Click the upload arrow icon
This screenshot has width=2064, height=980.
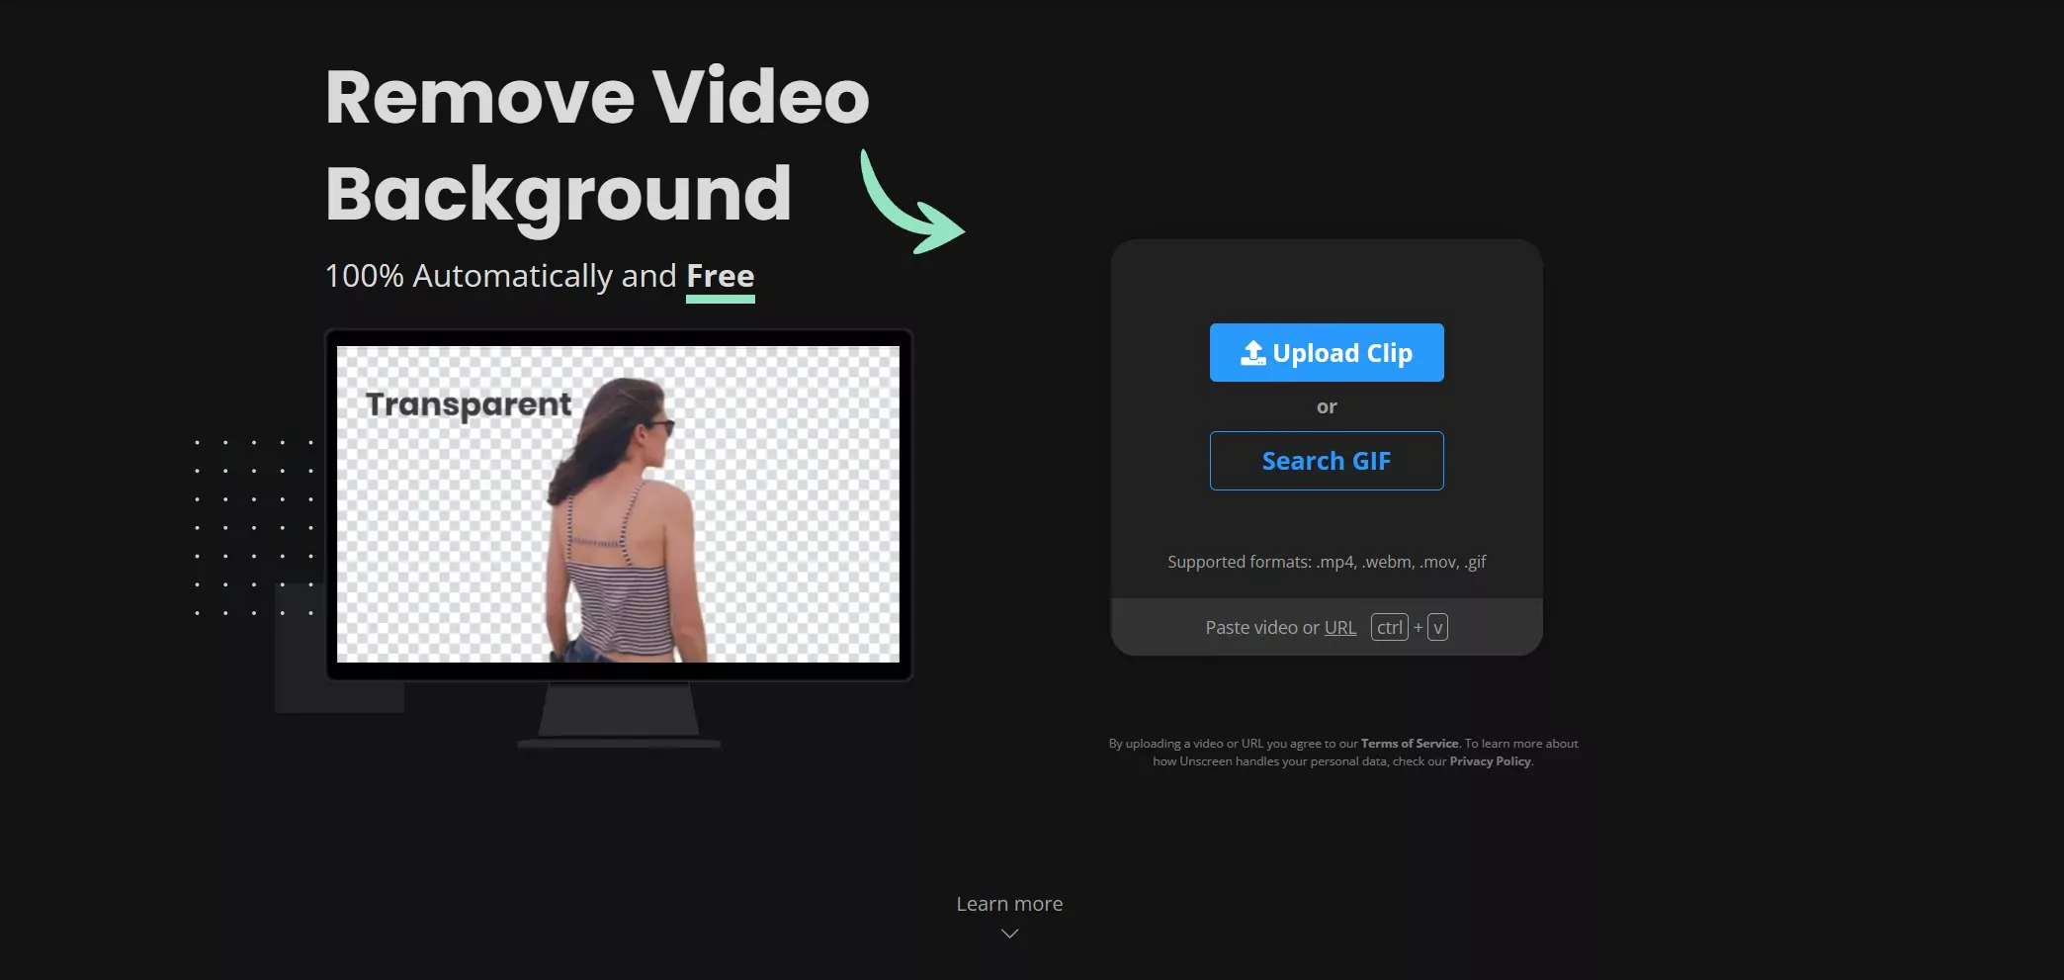[x=1253, y=353]
